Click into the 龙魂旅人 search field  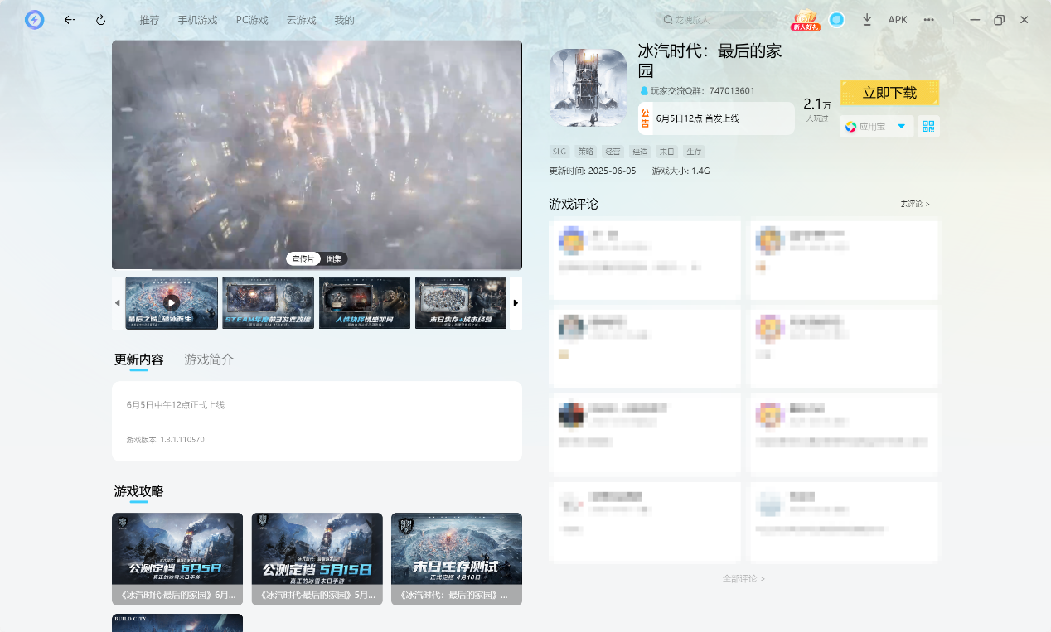click(x=717, y=20)
